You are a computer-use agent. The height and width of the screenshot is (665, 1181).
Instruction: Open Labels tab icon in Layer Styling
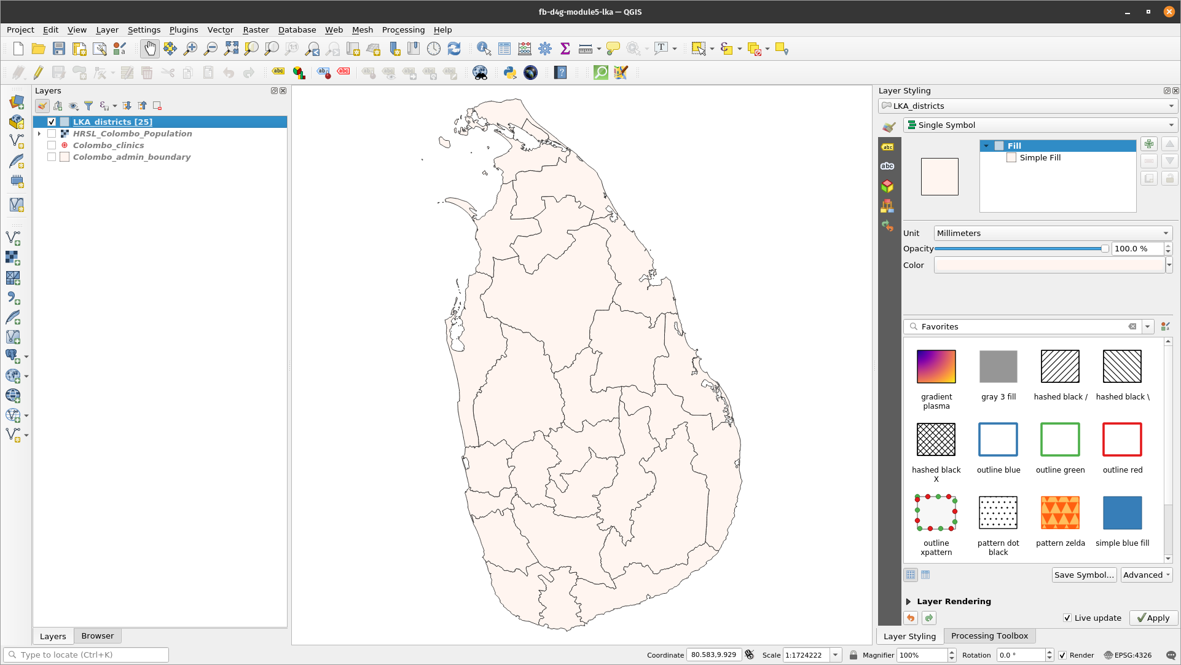[x=887, y=147]
